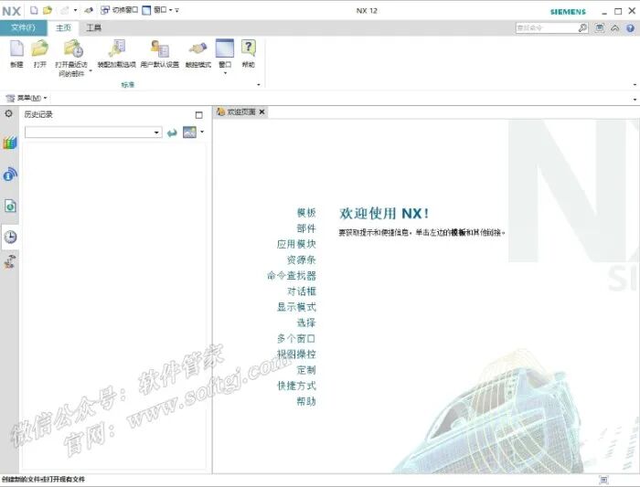Click the 对话框 link
The width and height of the screenshot is (640, 487).
pyautogui.click(x=302, y=291)
